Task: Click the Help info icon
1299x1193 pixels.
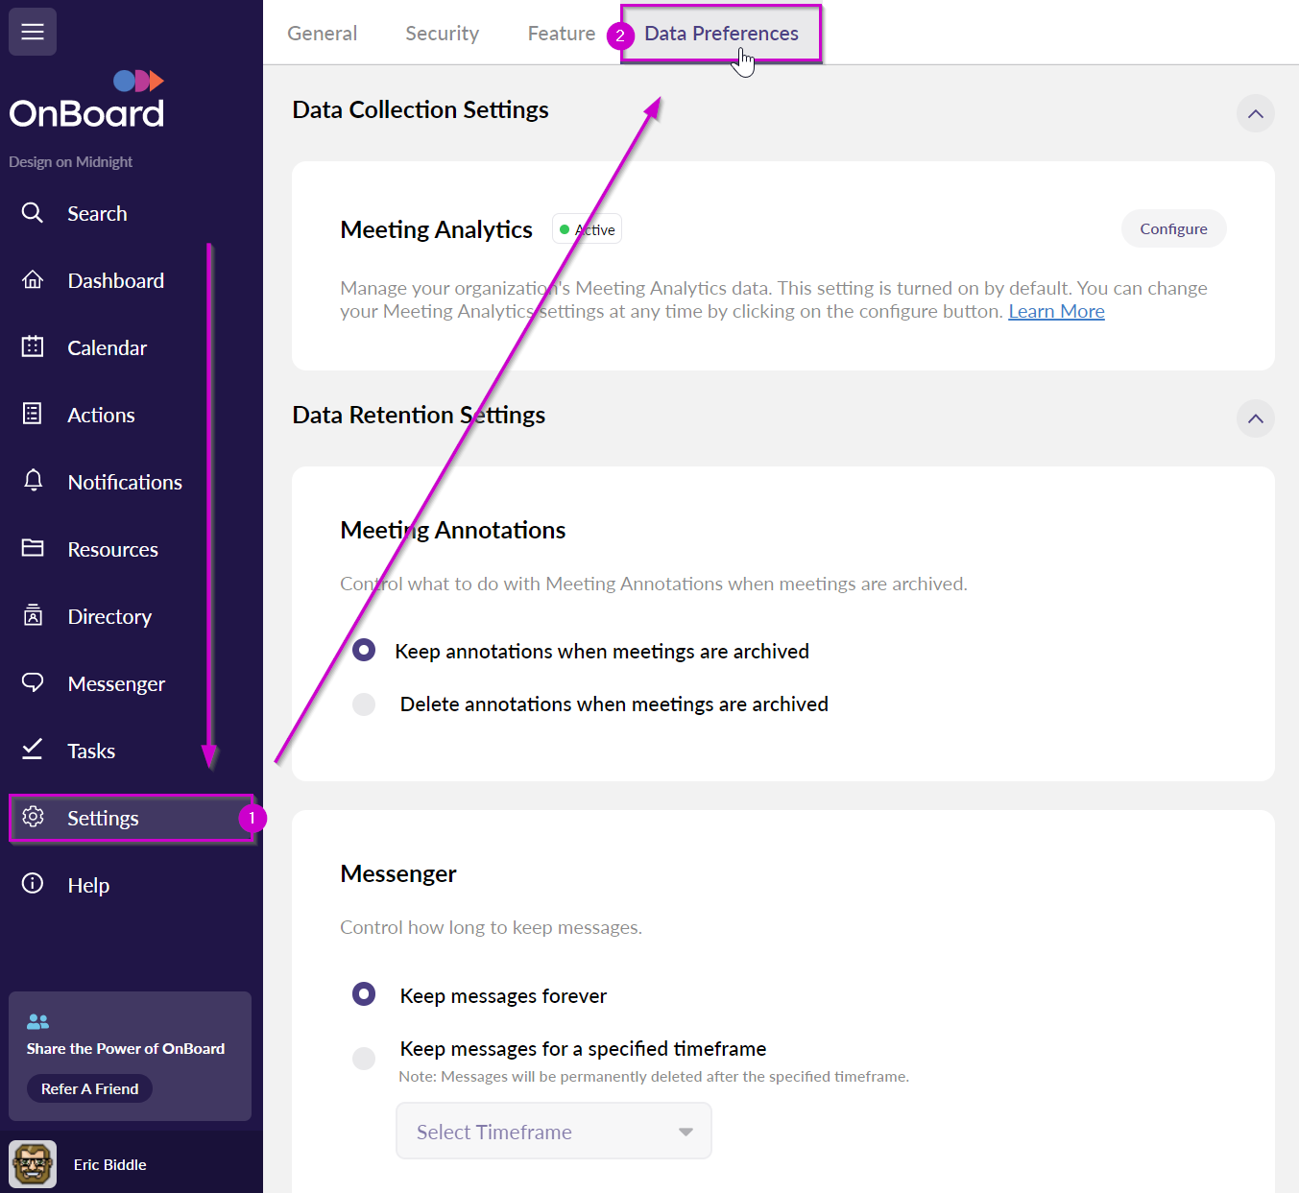Action: [33, 884]
